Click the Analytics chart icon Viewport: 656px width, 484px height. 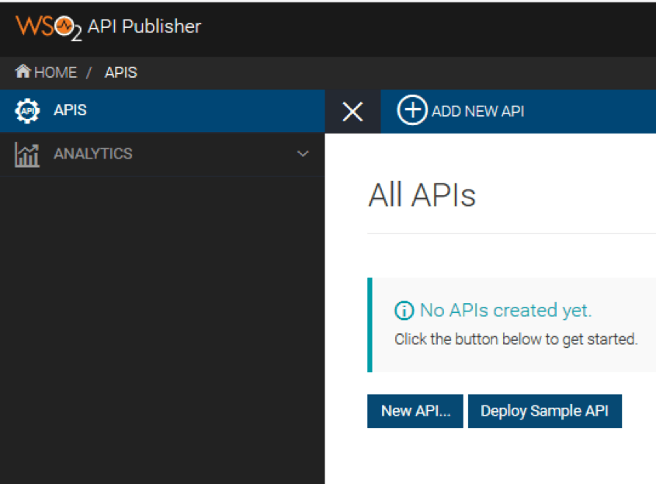click(27, 155)
